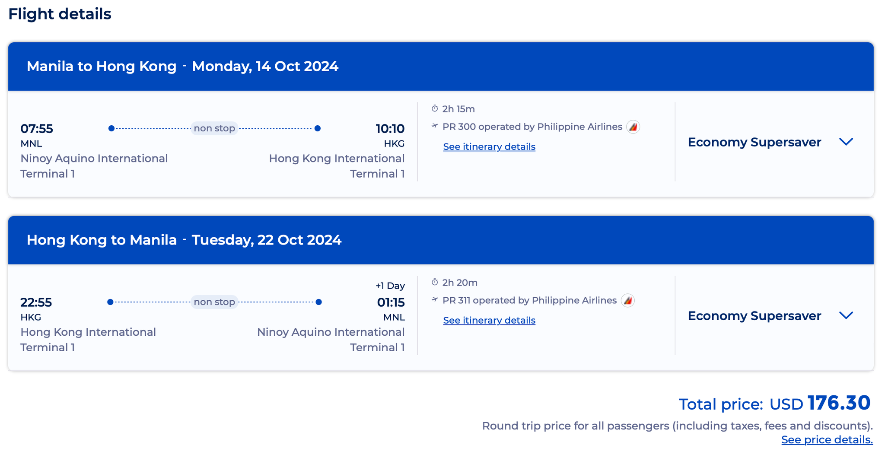Open the See price details link
Screen dimensions: 885x458
point(827,440)
